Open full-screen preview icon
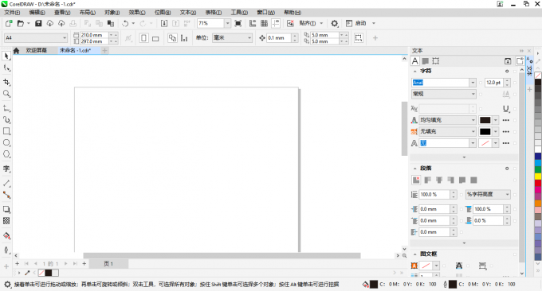The width and height of the screenshot is (542, 291). click(238, 23)
